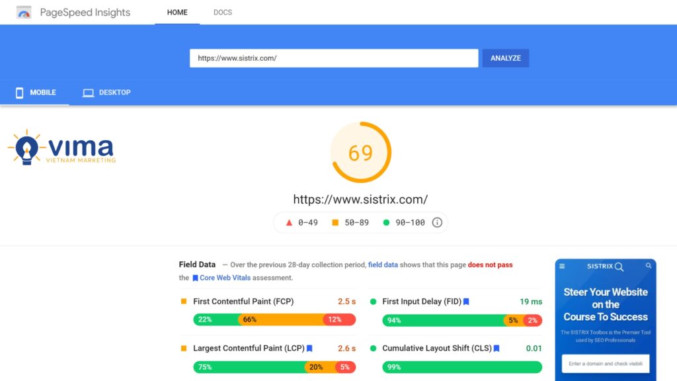
Task: Open the field data link
Action: (383, 265)
